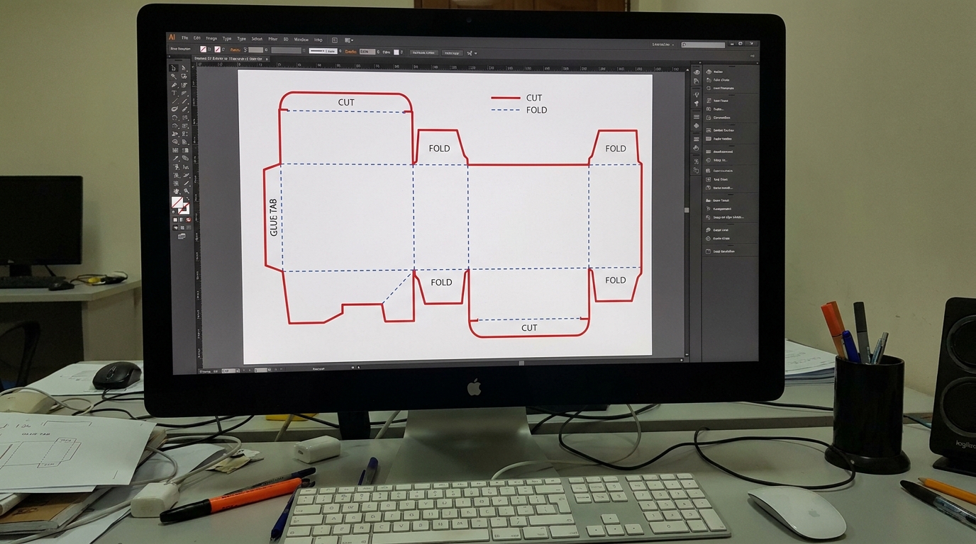976x544 pixels.
Task: Click the Fill color swatch in toolbar
Action: click(177, 201)
